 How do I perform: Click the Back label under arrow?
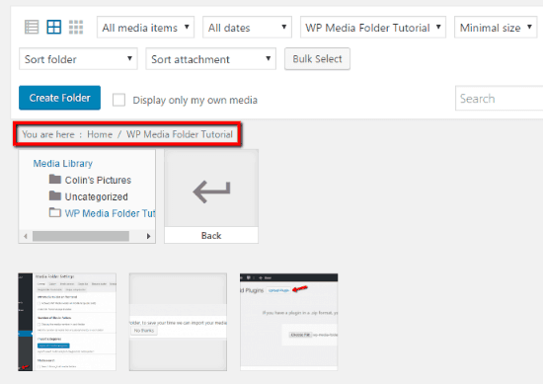click(x=211, y=236)
